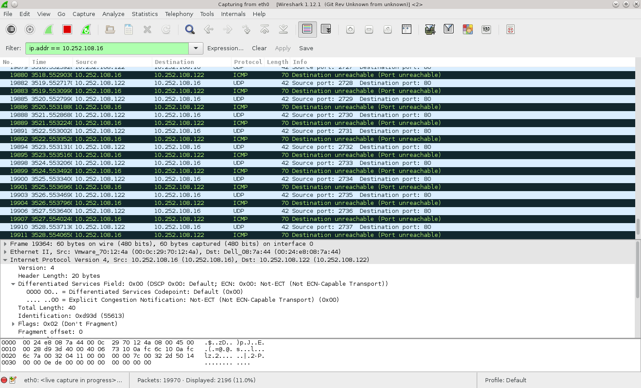Restart the current capture

pyautogui.click(x=86, y=29)
